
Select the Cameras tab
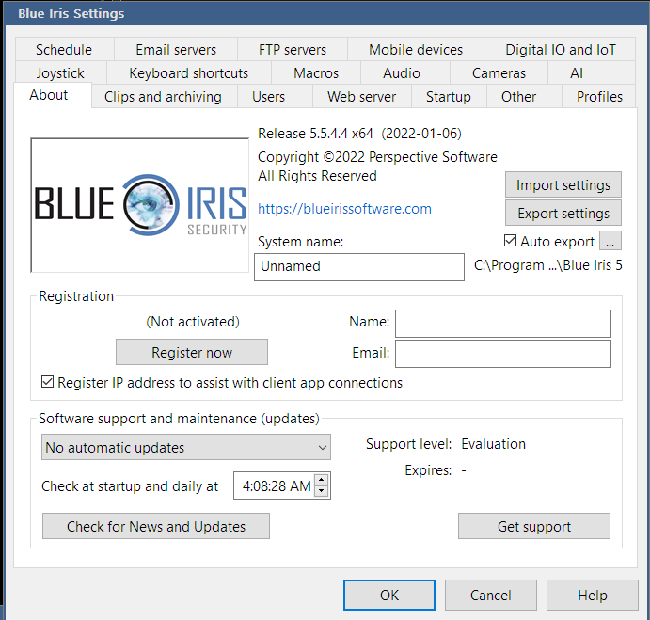point(499,73)
